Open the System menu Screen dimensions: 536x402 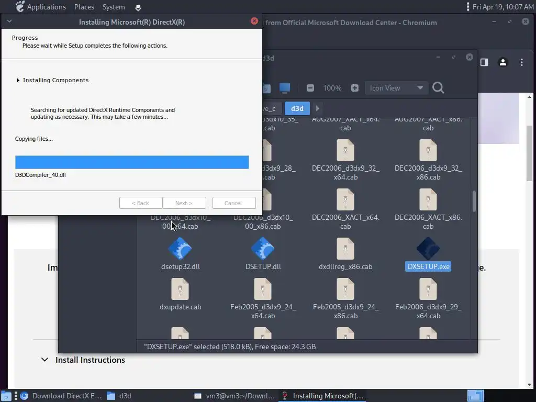[x=114, y=7]
